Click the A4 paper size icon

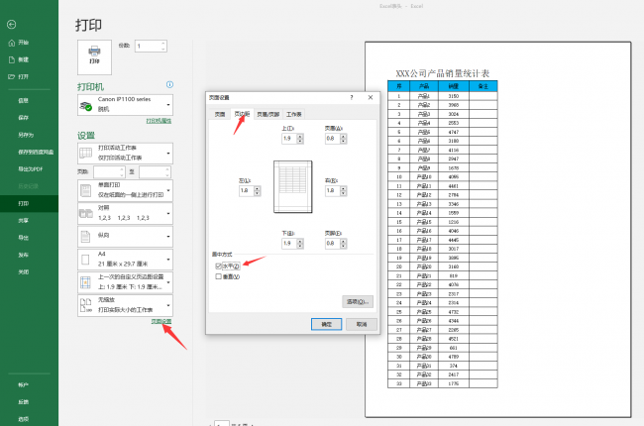pyautogui.click(x=85, y=260)
